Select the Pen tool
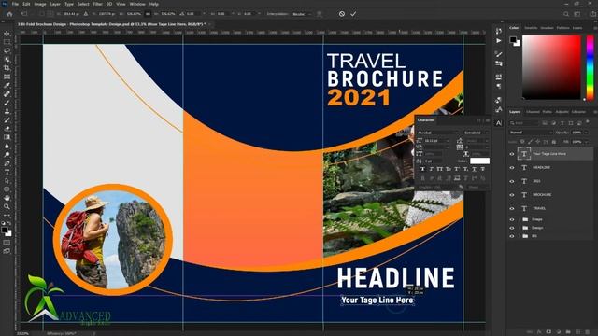This screenshot has height=336, width=598. [x=7, y=163]
